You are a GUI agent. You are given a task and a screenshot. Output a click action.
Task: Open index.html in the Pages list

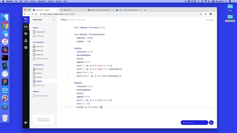coord(40,32)
